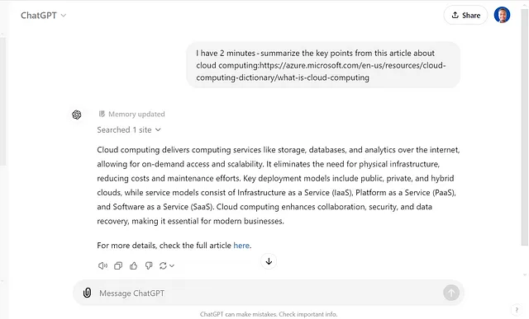Open the full article 'here' link
Screen dimensions: 529x319
(x=241, y=246)
